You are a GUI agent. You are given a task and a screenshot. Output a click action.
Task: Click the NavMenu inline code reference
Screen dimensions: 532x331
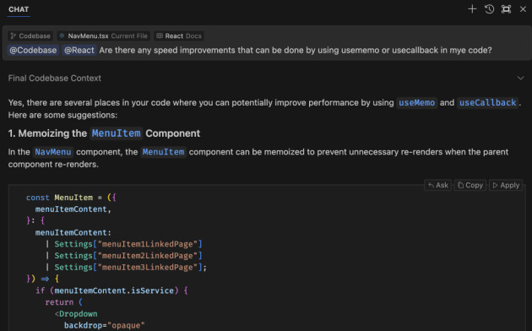click(53, 152)
